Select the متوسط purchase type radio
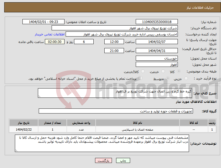The image size is (221, 168). tap(168, 78)
